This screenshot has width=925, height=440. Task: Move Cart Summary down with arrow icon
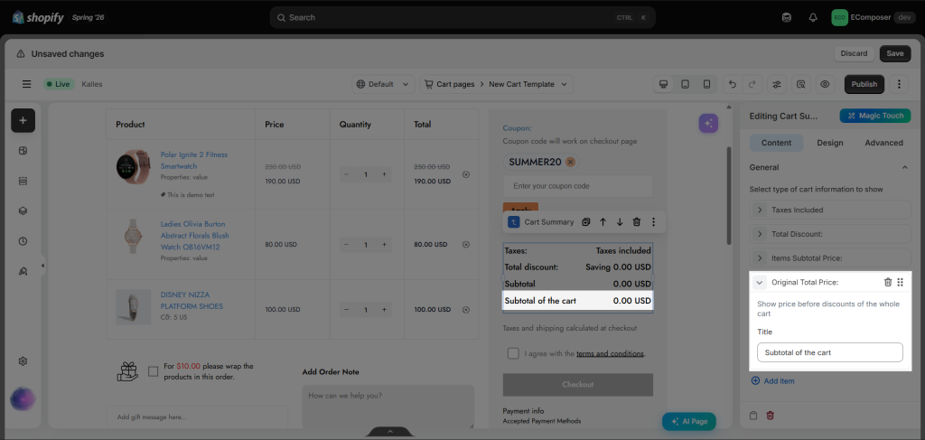coord(620,222)
